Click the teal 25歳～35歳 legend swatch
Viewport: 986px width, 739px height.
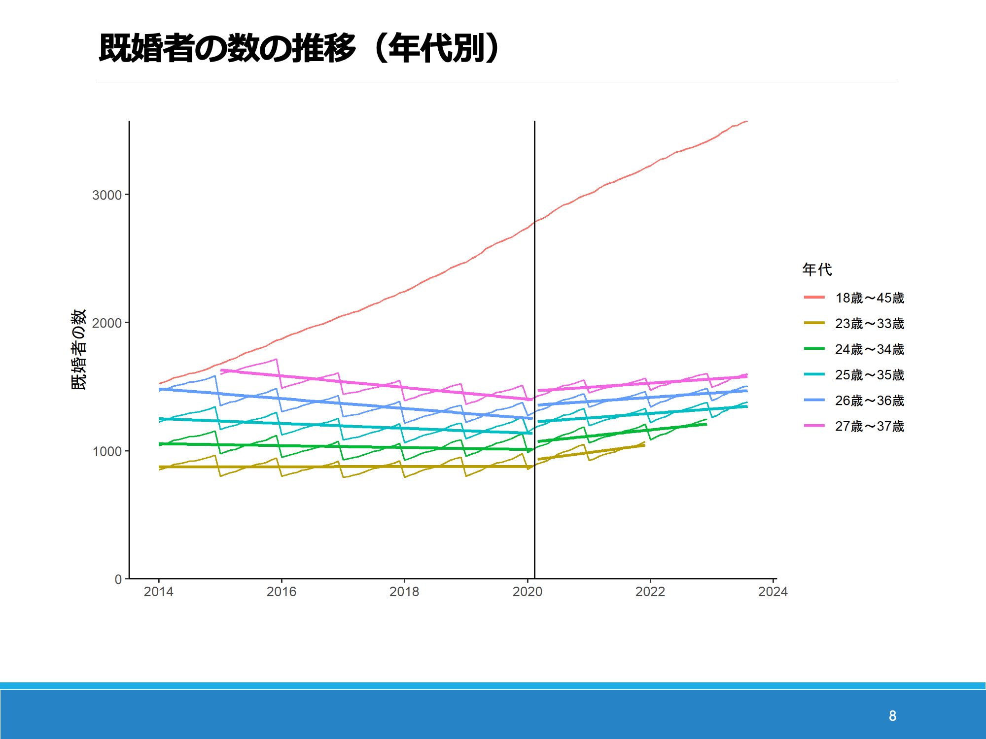tap(814, 374)
